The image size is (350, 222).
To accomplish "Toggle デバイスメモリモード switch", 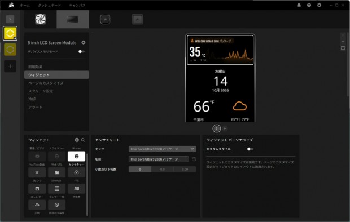I will pyautogui.click(x=81, y=51).
